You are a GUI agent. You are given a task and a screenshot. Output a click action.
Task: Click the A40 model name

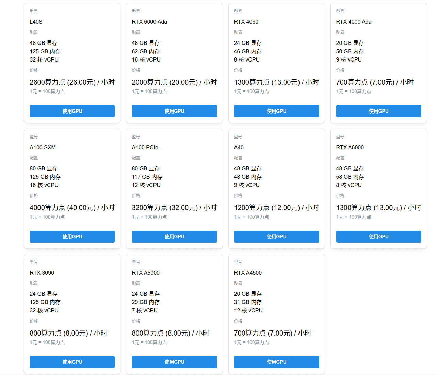pos(239,147)
